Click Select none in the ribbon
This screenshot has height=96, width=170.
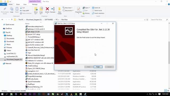97,11
